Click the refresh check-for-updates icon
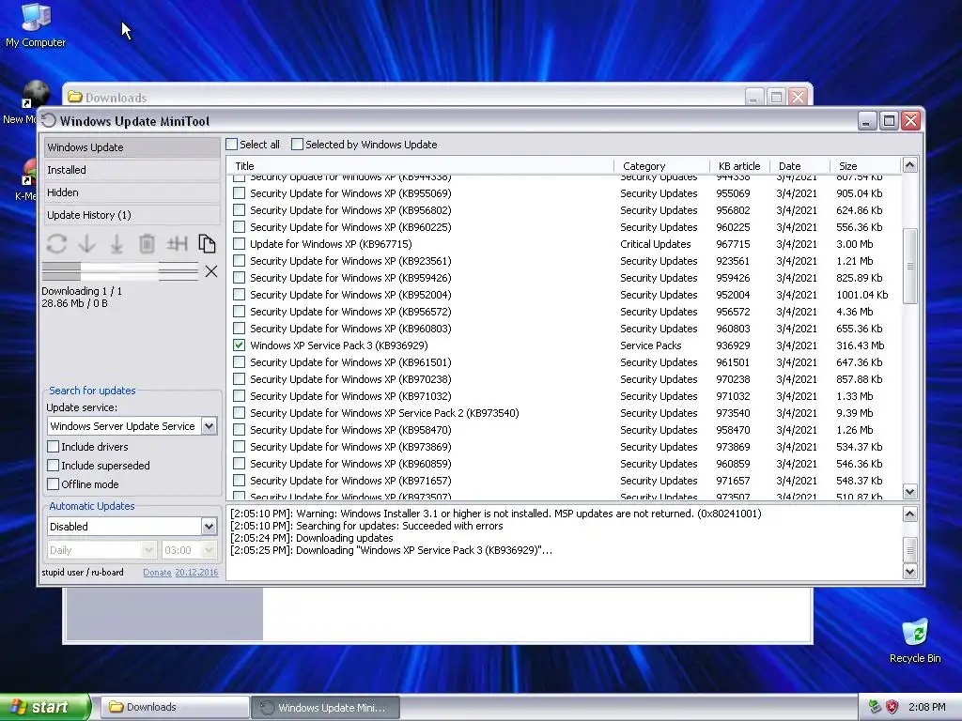The image size is (962, 721). coord(56,244)
